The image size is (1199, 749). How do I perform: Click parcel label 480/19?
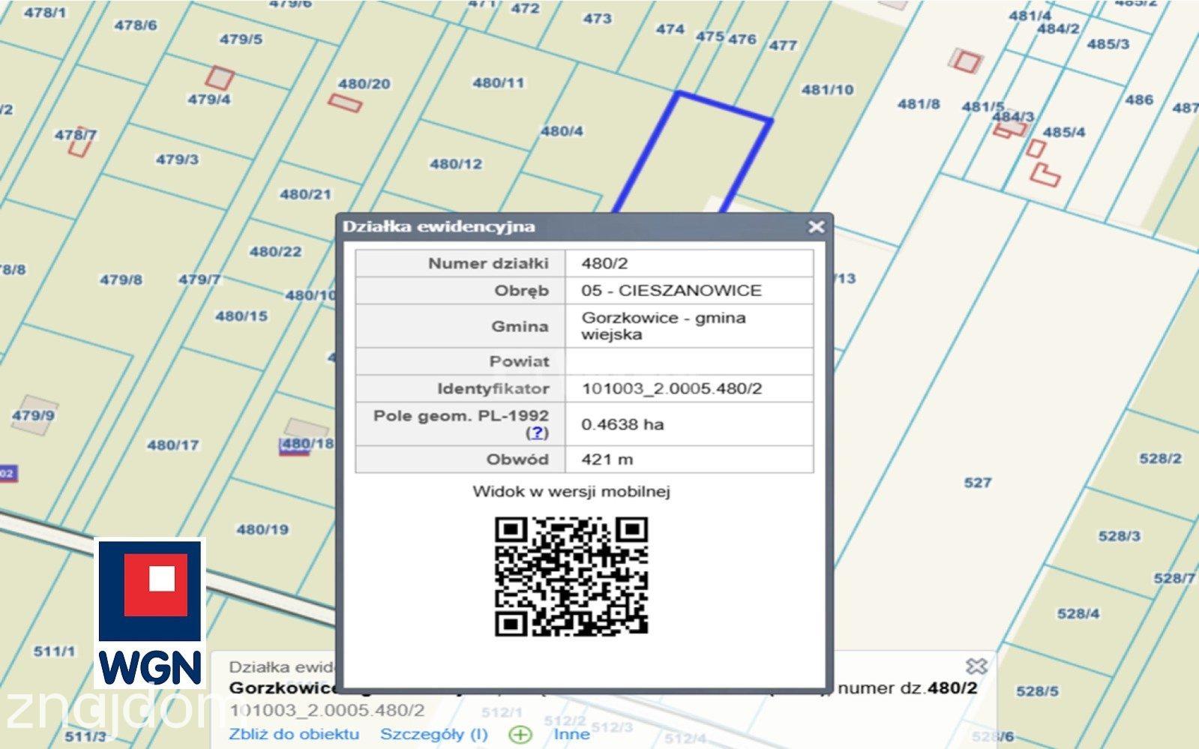(x=262, y=529)
